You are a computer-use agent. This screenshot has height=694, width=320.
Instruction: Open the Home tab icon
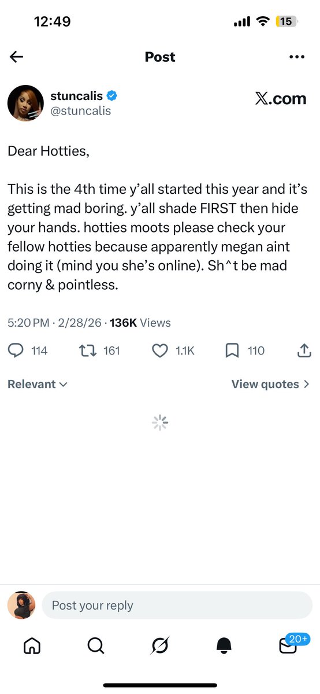click(32, 645)
